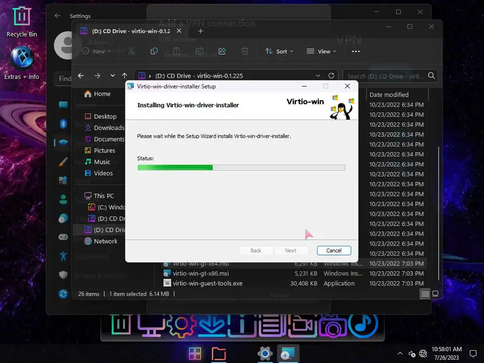484x363 pixels.
Task: Open Settings gear from the taskbar
Action: [265, 354]
